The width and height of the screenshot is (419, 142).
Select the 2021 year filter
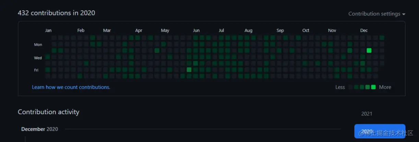click(x=367, y=114)
